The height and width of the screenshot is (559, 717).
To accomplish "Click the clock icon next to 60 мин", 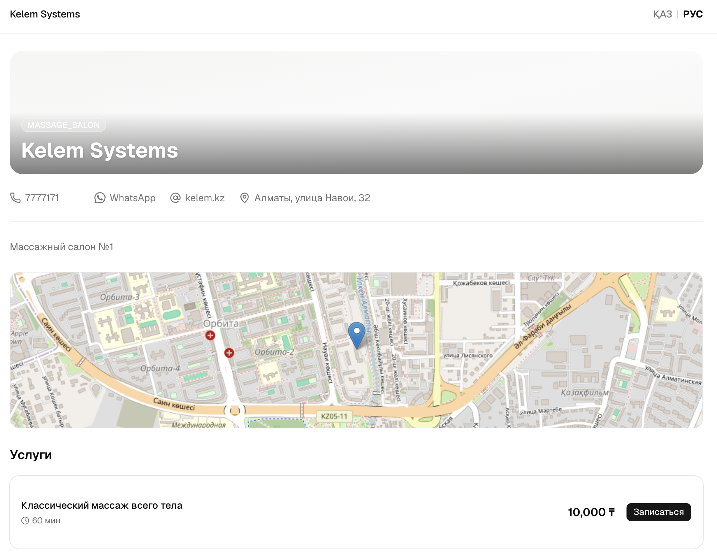I will click(x=25, y=521).
